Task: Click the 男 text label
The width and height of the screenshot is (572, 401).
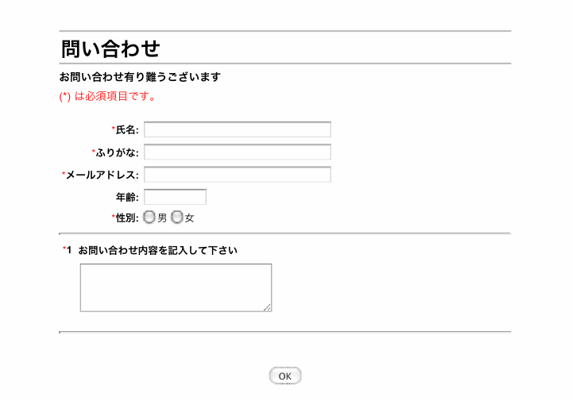Action: (x=162, y=218)
